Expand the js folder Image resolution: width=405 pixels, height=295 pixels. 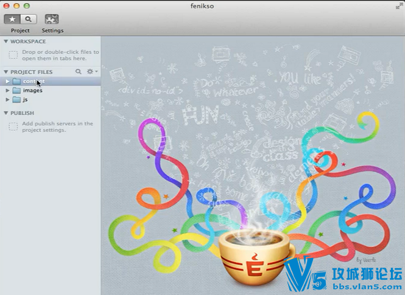[7, 100]
